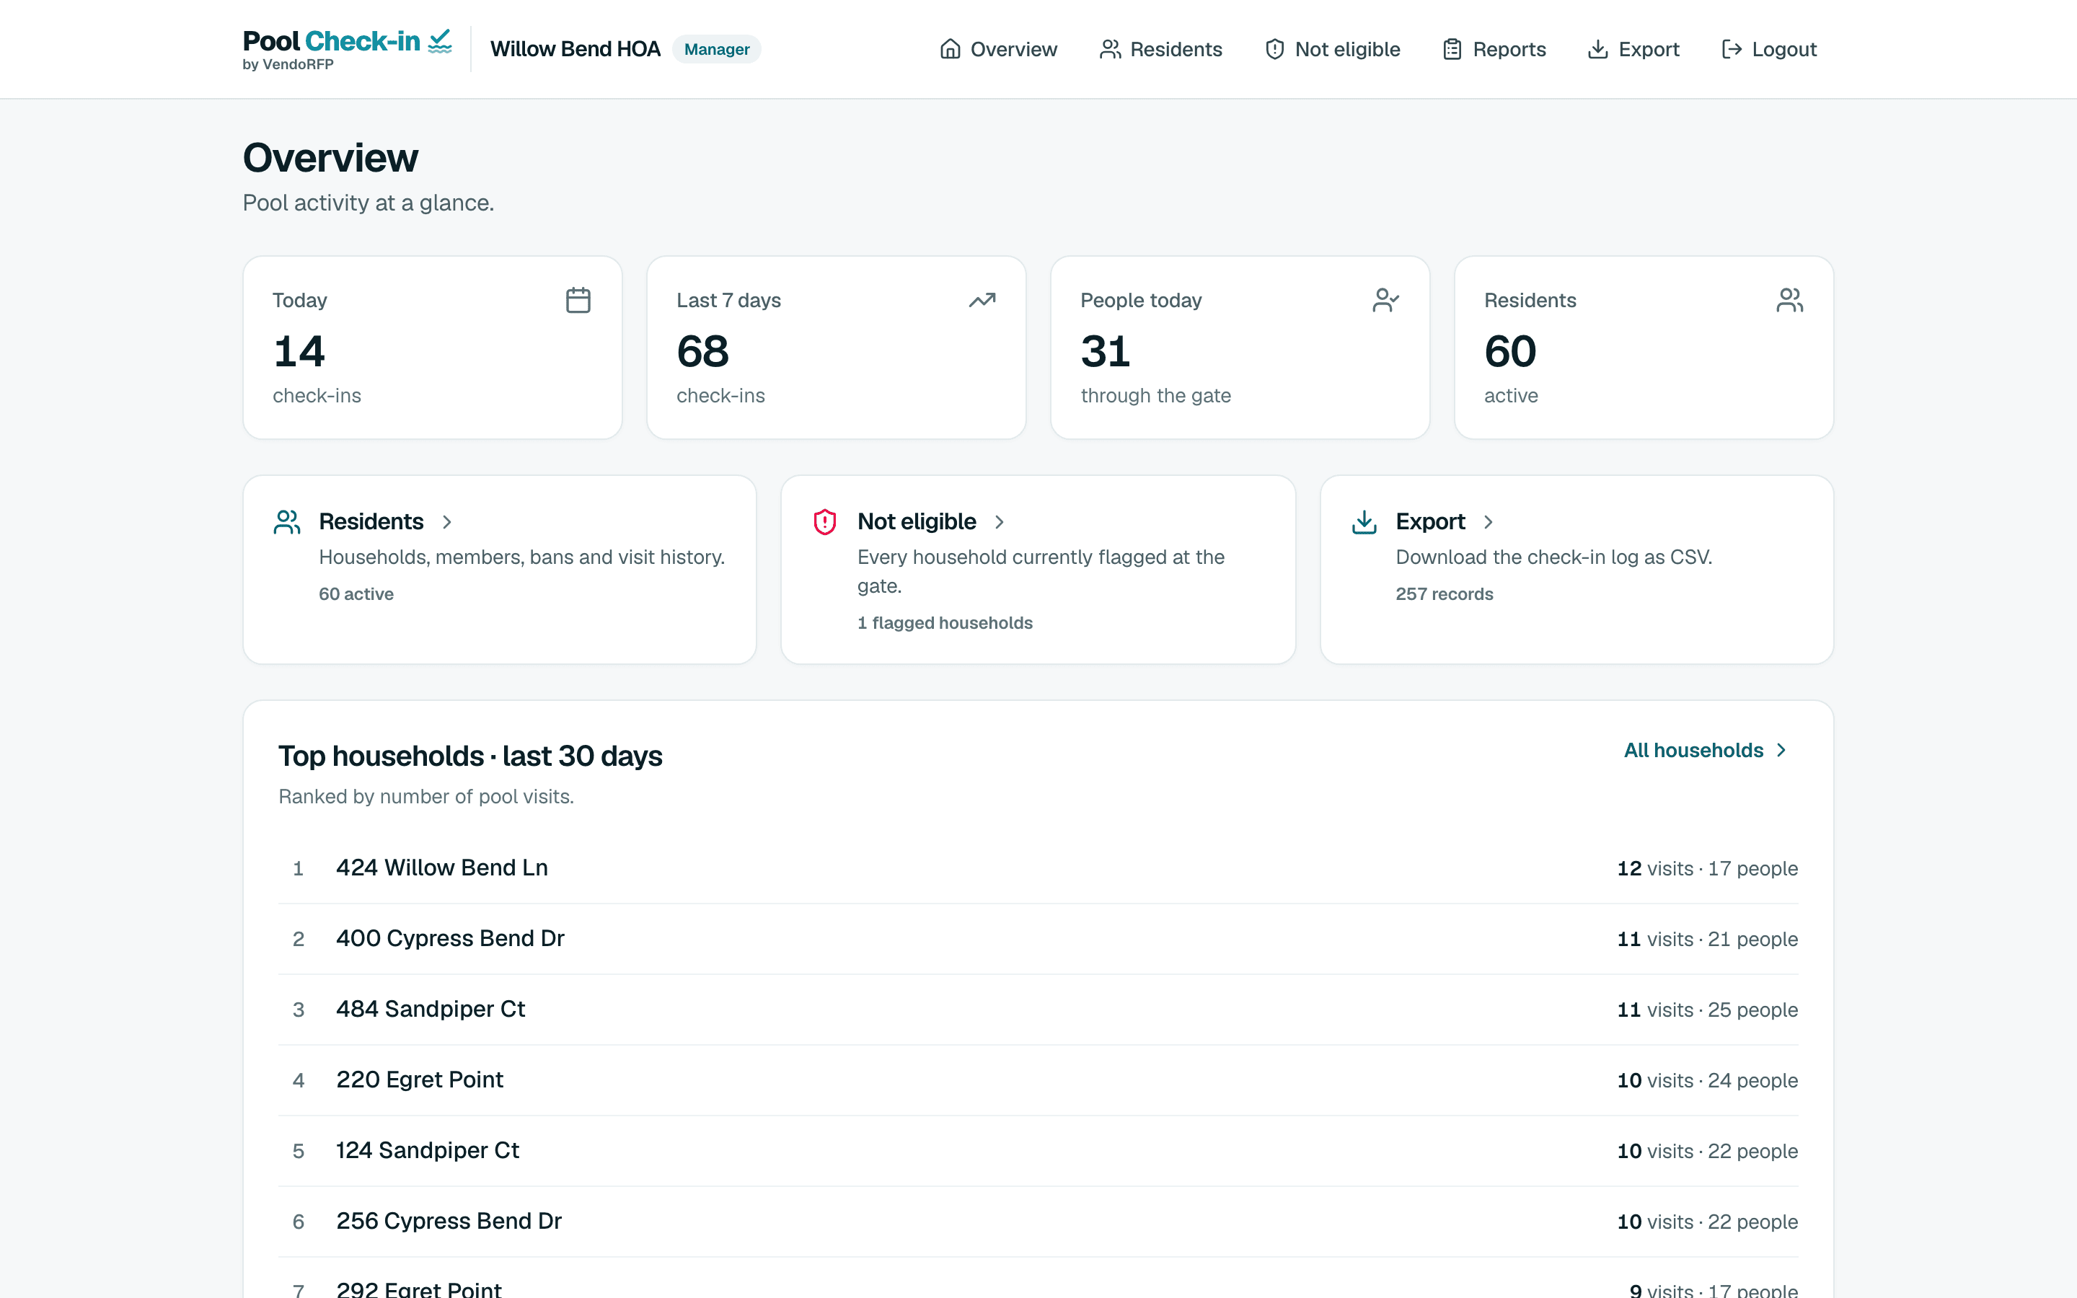Viewport: 2077px width, 1298px height.
Task: Click the Willow Bend HOA name
Action: (575, 49)
